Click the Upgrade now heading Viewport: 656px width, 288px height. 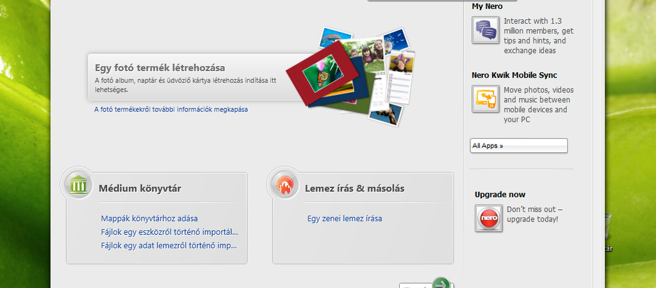(x=500, y=195)
